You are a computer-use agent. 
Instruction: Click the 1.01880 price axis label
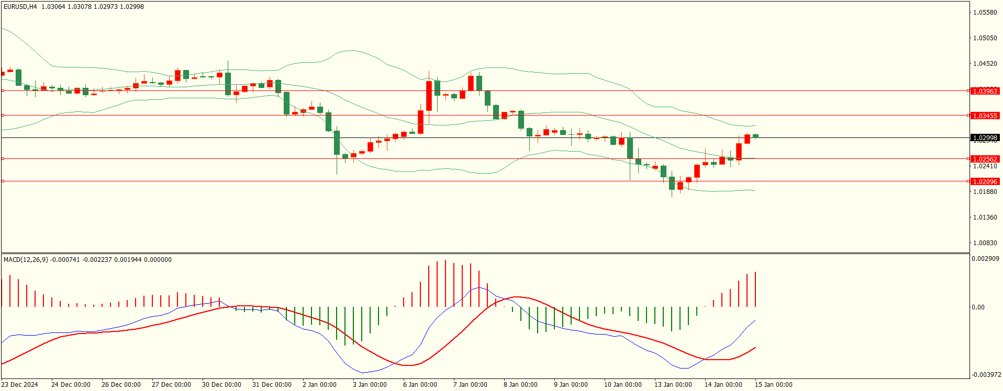click(985, 192)
